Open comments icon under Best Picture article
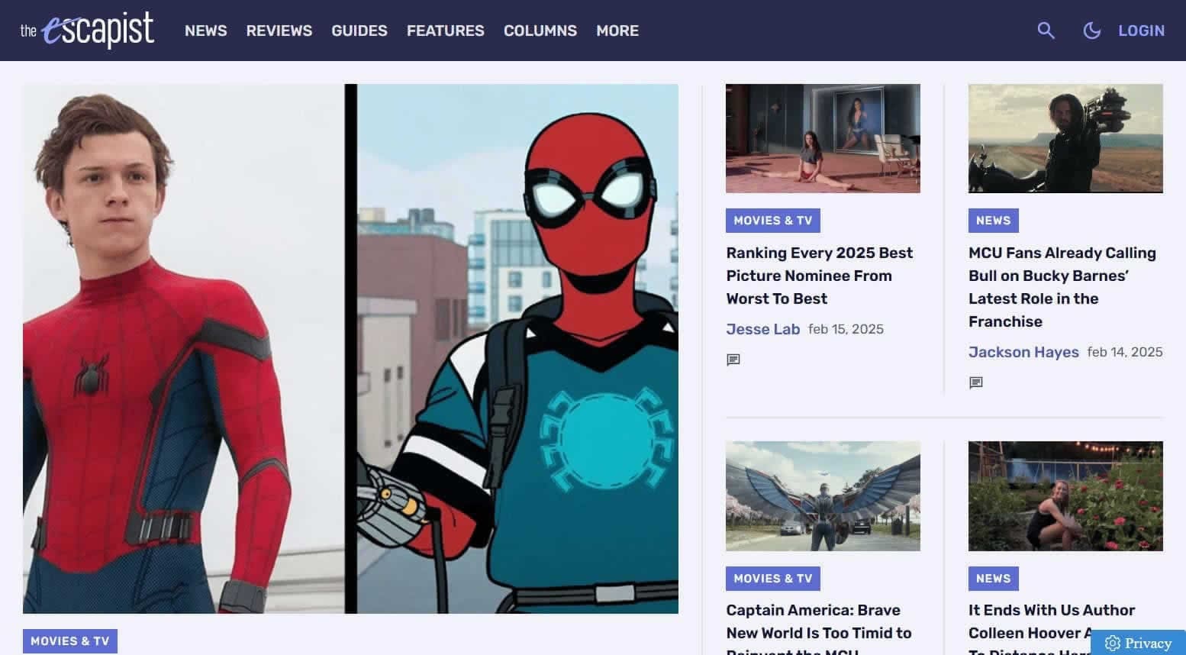Screen dimensions: 1186x655 733,360
